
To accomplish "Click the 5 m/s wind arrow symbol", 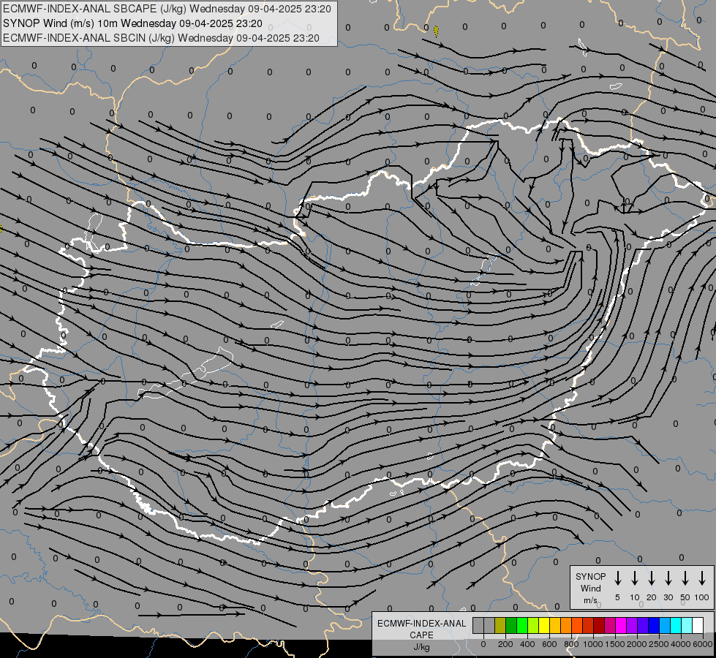I will 617,578.
